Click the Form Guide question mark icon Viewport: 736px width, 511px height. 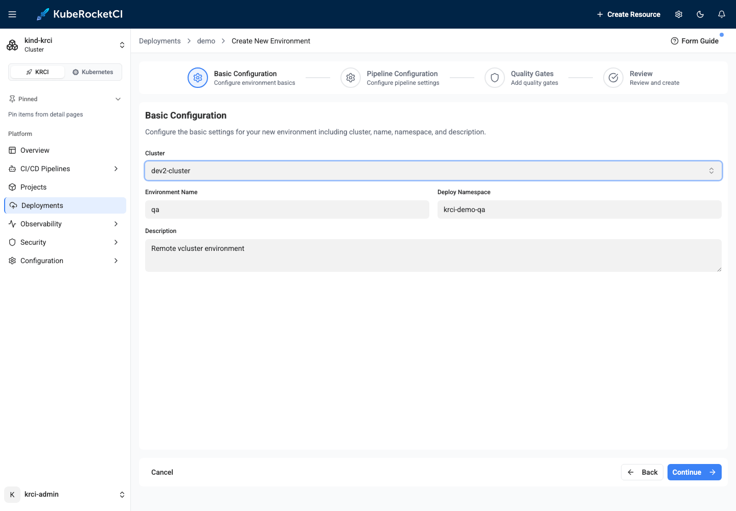pos(675,41)
